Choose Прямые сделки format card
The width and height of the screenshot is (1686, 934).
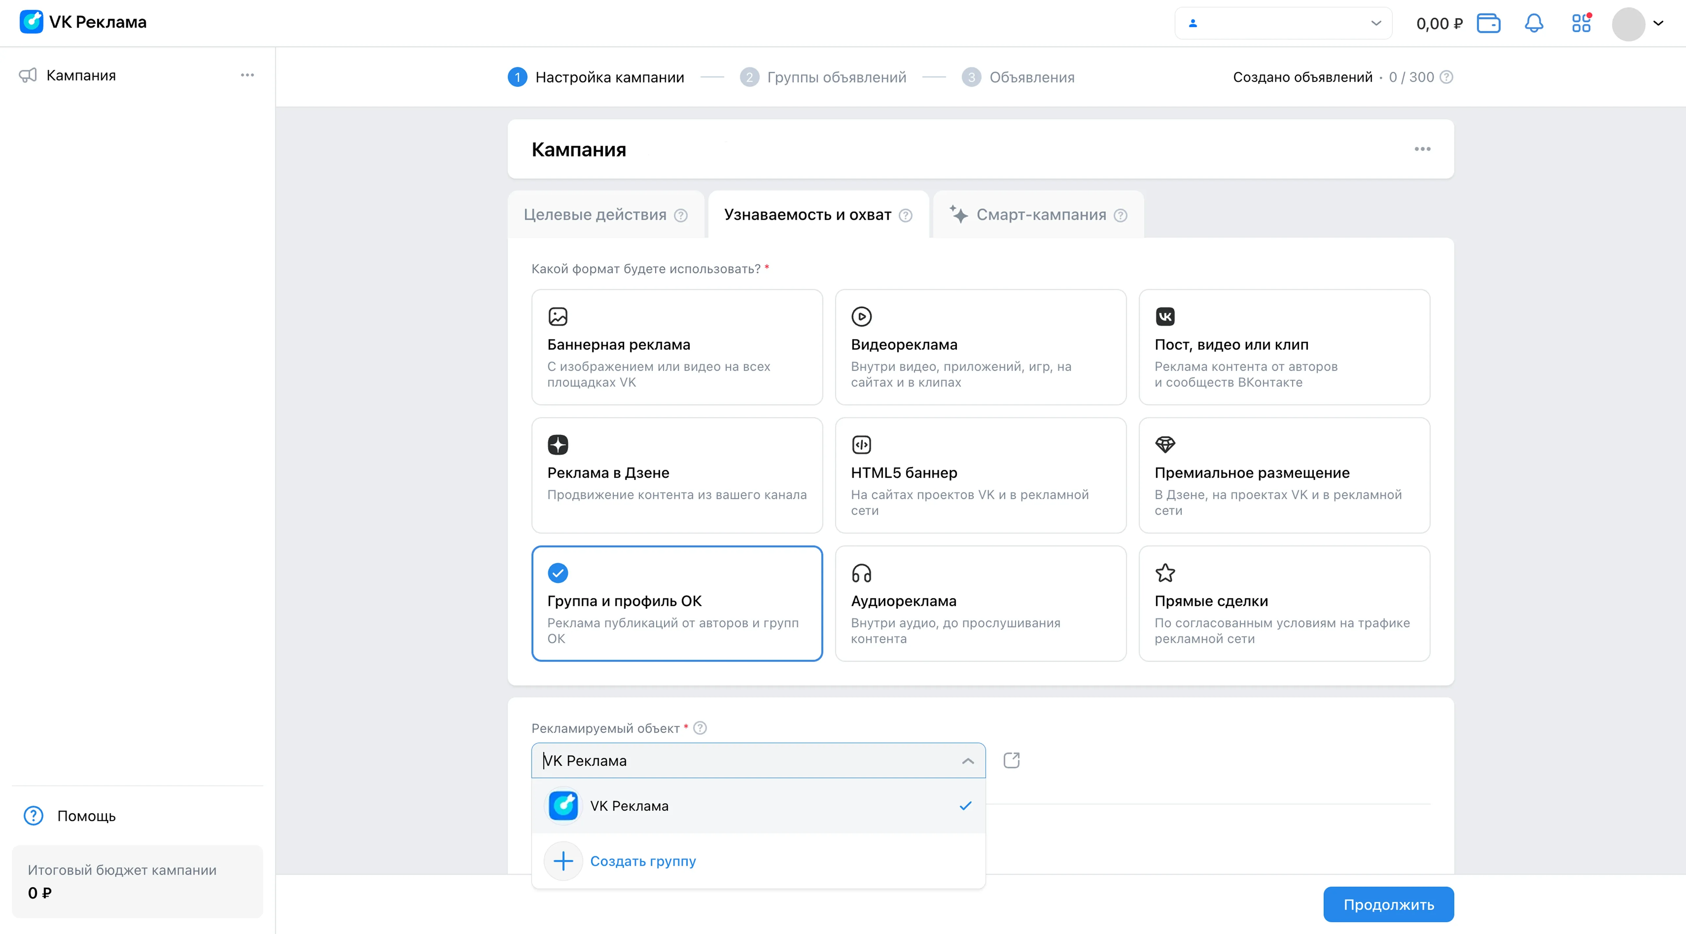pyautogui.click(x=1284, y=604)
